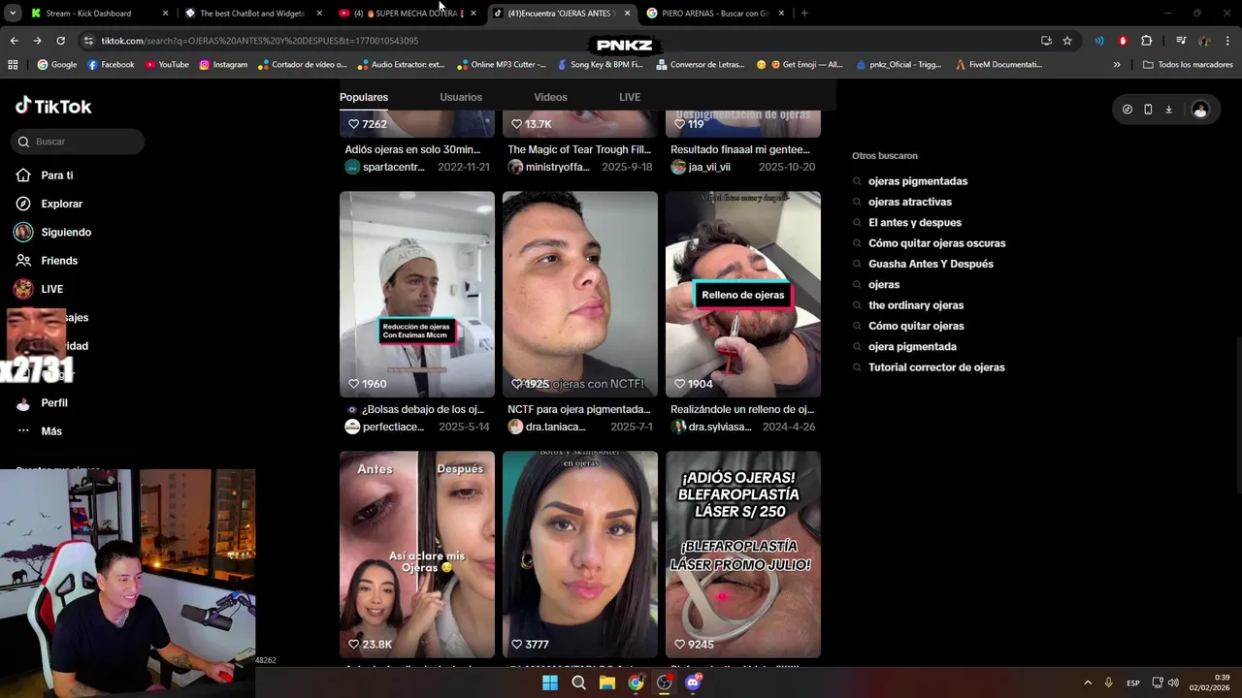Focus the Buscar search field
Screen dimensions: 1242x698
tap(78, 142)
